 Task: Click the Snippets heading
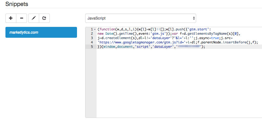click(17, 4)
